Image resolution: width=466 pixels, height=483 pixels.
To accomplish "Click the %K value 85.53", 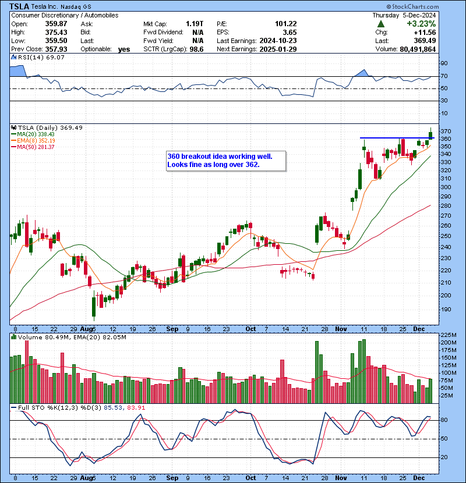I will click(x=113, y=408).
